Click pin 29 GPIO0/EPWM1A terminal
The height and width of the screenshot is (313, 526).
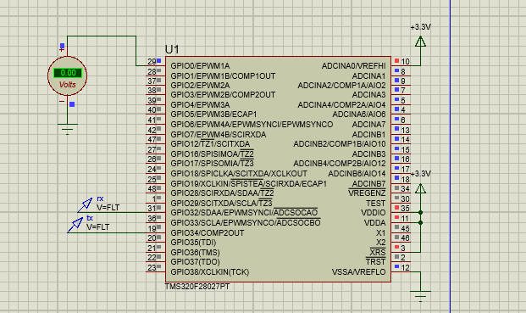tap(155, 65)
